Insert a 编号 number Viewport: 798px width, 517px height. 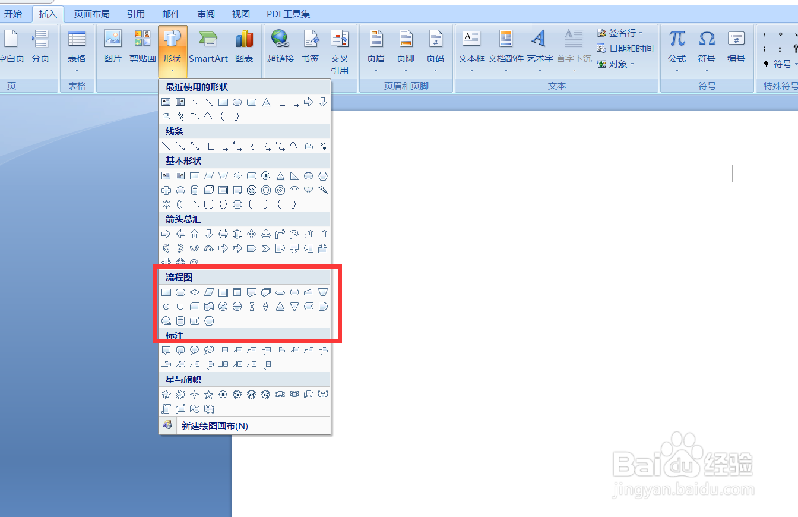coord(736,48)
